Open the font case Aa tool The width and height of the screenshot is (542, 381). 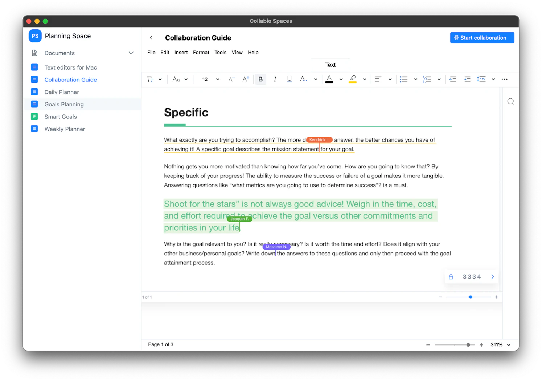click(176, 79)
